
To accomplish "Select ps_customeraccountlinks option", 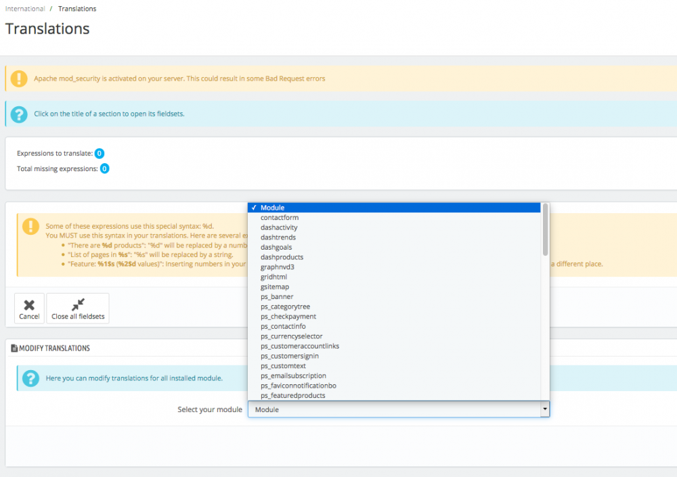I will pyautogui.click(x=394, y=346).
